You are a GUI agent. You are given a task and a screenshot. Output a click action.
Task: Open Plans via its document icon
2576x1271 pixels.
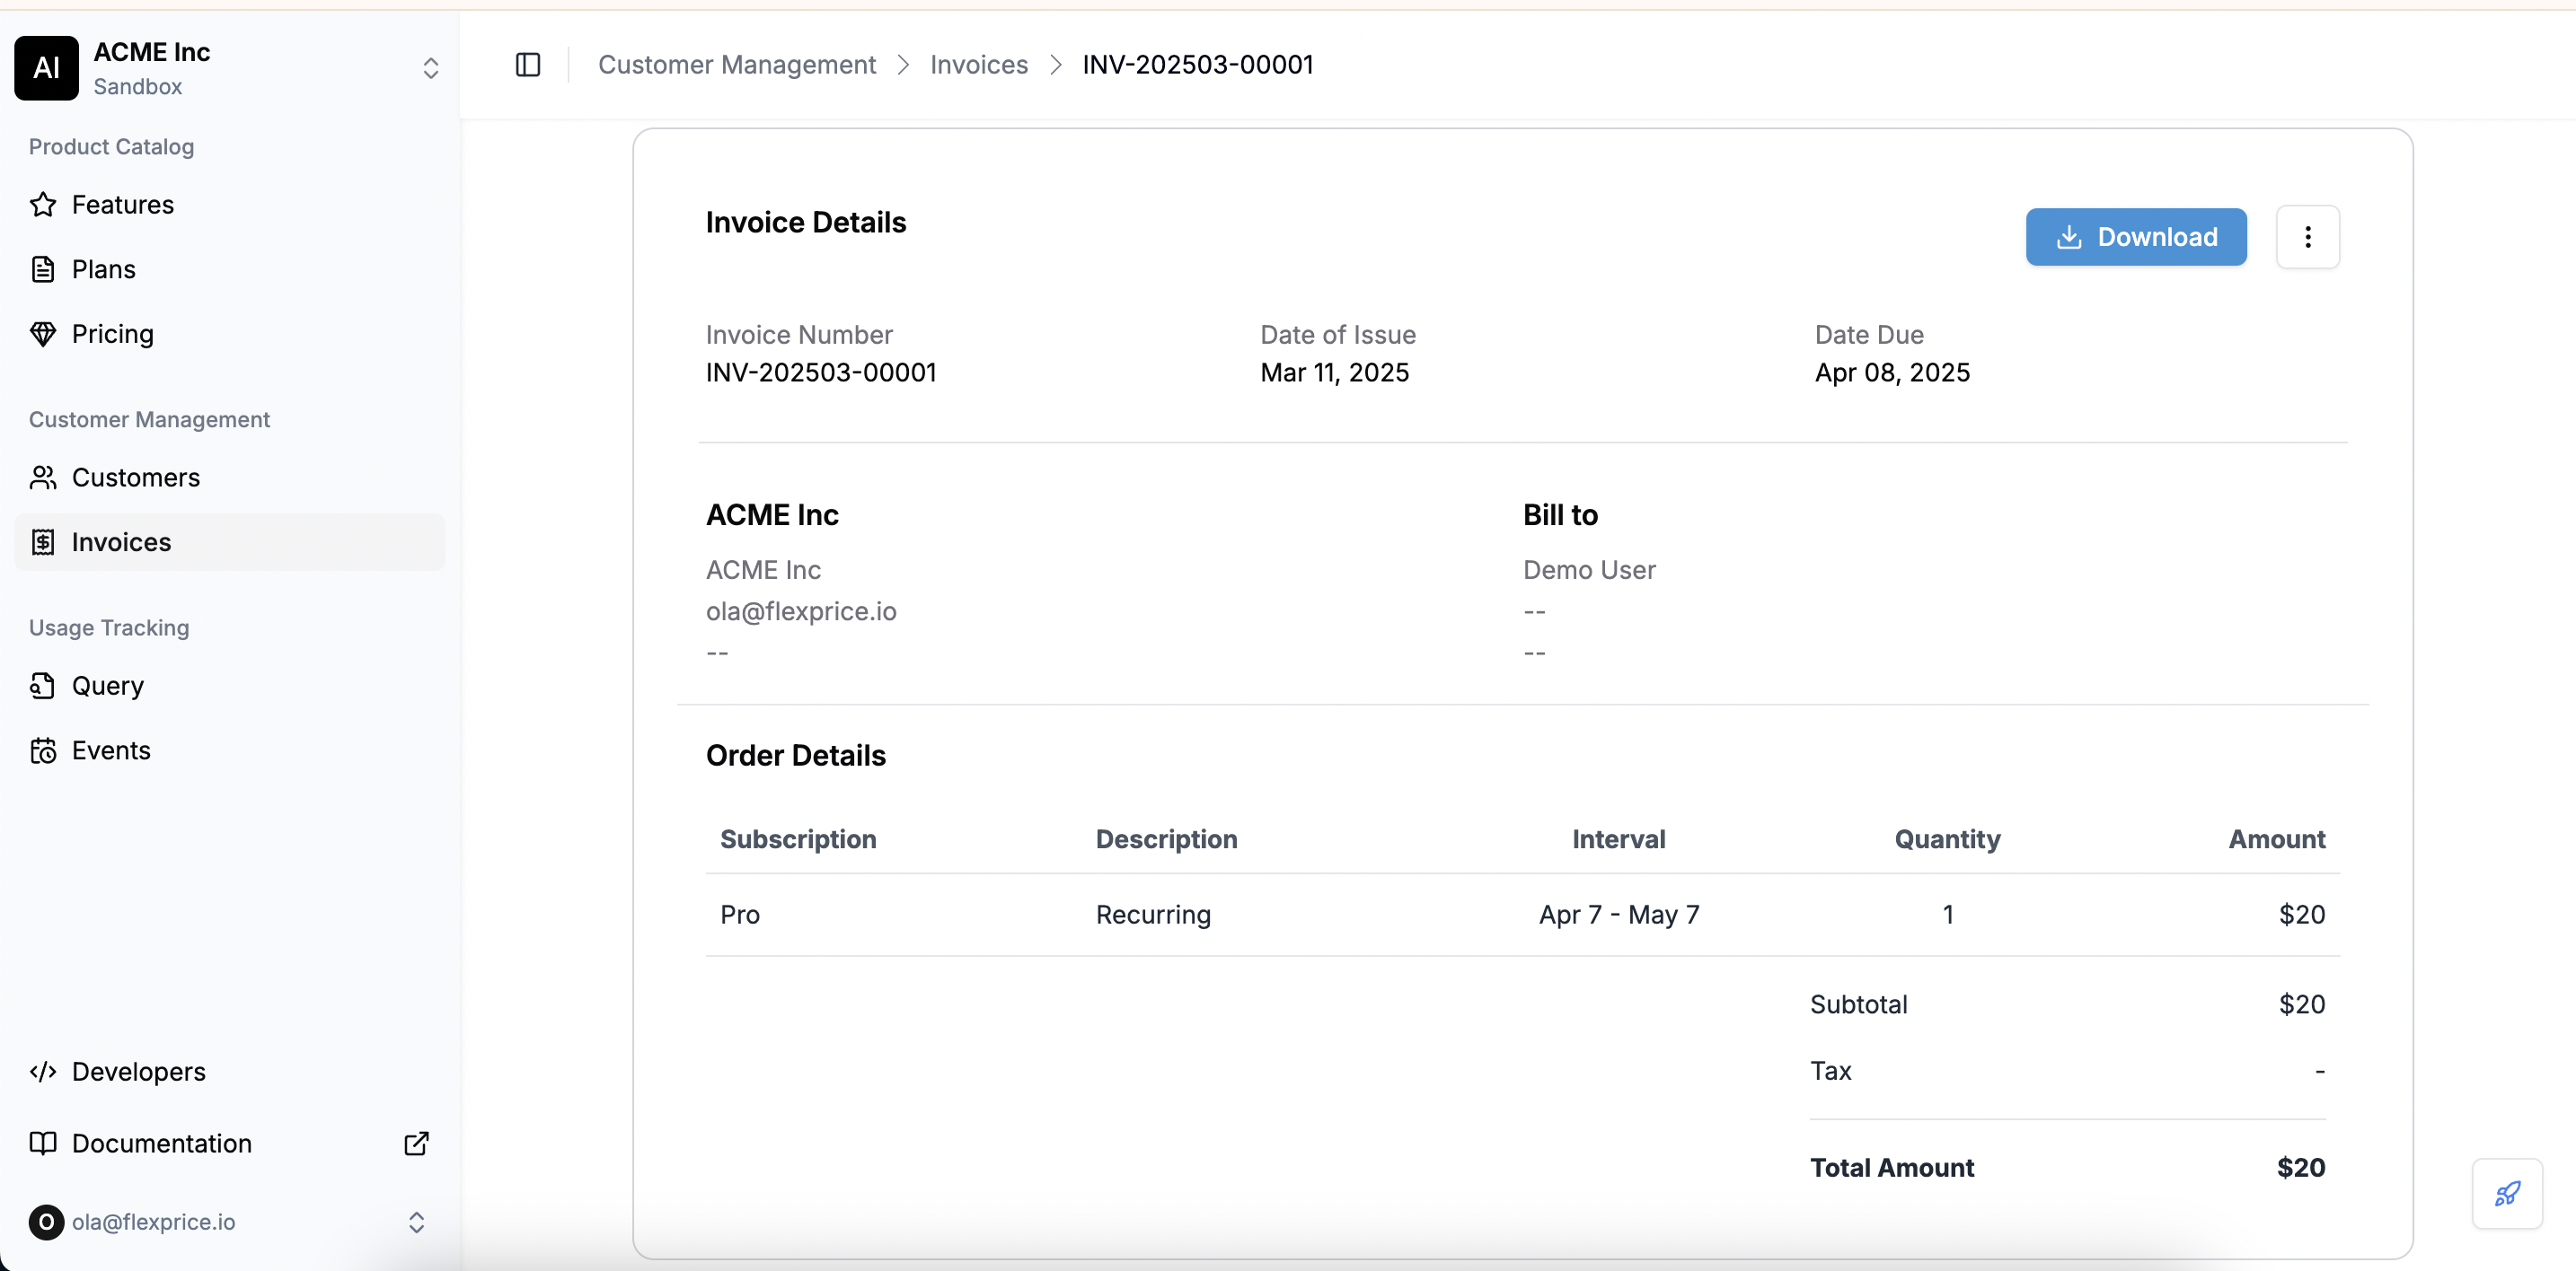43,268
